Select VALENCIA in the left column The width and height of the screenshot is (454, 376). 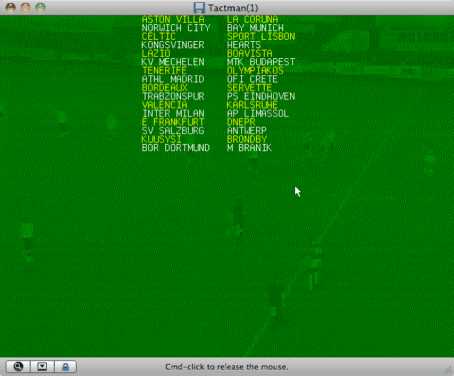[x=165, y=105]
